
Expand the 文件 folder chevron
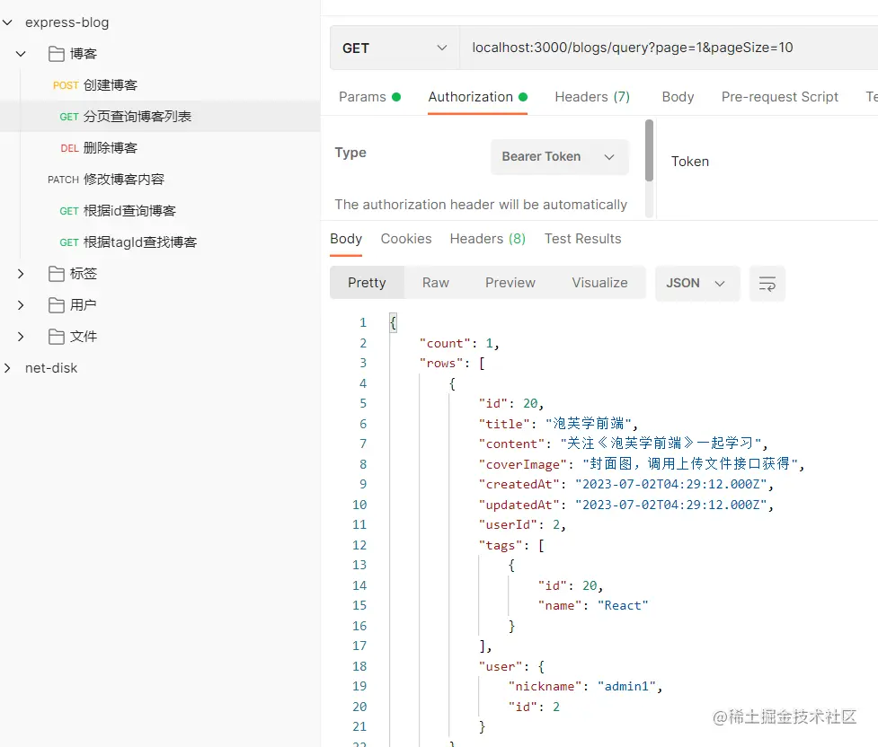(x=21, y=337)
